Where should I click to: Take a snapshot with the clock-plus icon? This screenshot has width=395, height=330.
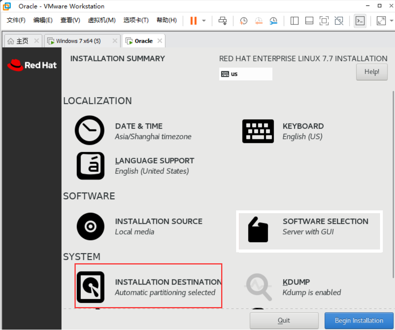(x=243, y=21)
